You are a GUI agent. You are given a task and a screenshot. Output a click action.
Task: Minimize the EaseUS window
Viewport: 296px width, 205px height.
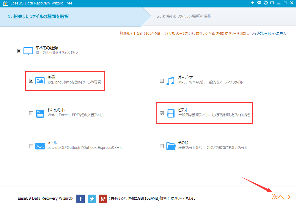pyautogui.click(x=279, y=3)
